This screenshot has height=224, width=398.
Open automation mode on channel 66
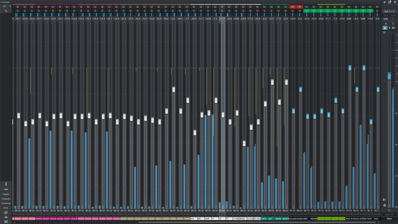coord(286,214)
